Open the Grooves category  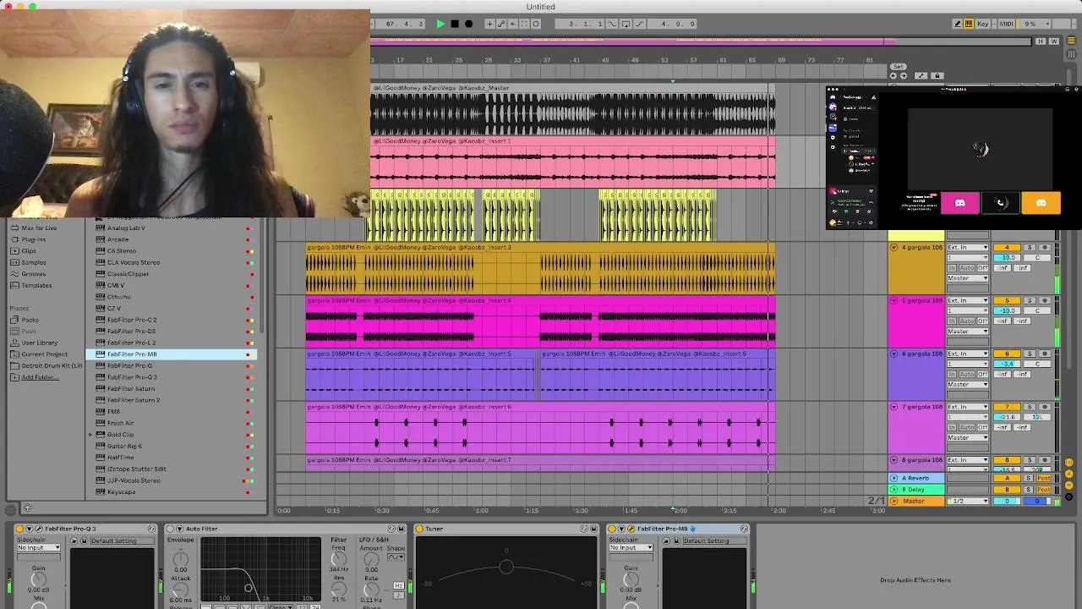point(34,274)
